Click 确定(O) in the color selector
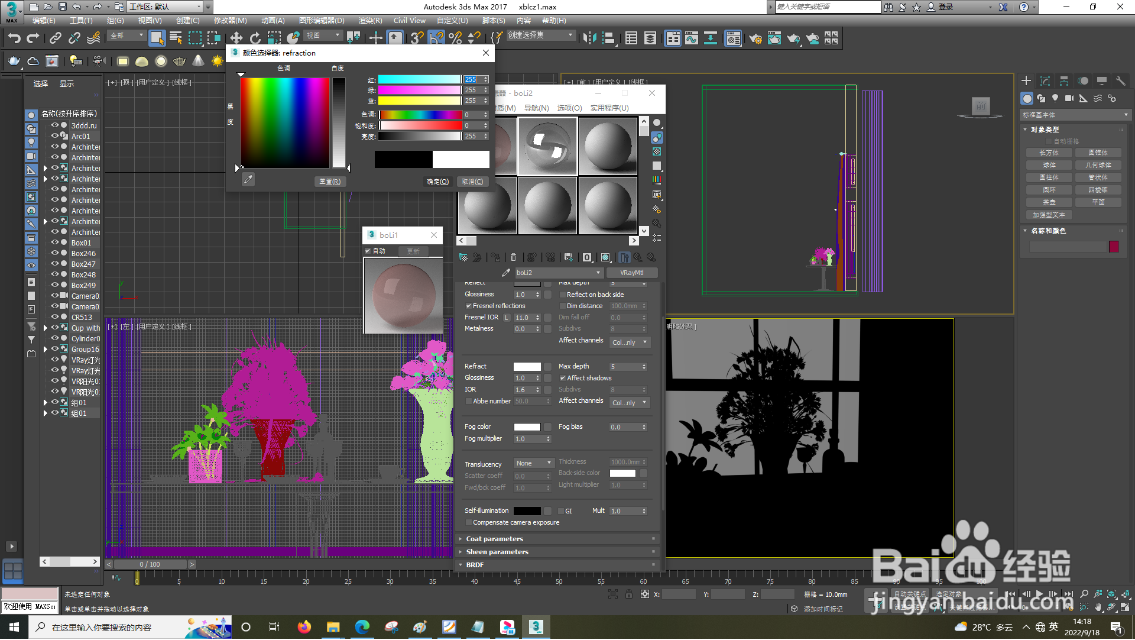 [438, 182]
